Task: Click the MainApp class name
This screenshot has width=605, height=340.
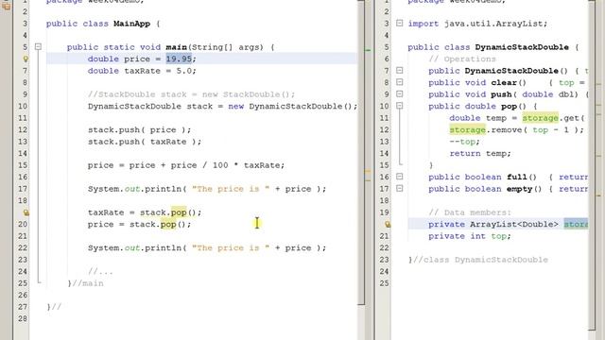Action: point(131,24)
